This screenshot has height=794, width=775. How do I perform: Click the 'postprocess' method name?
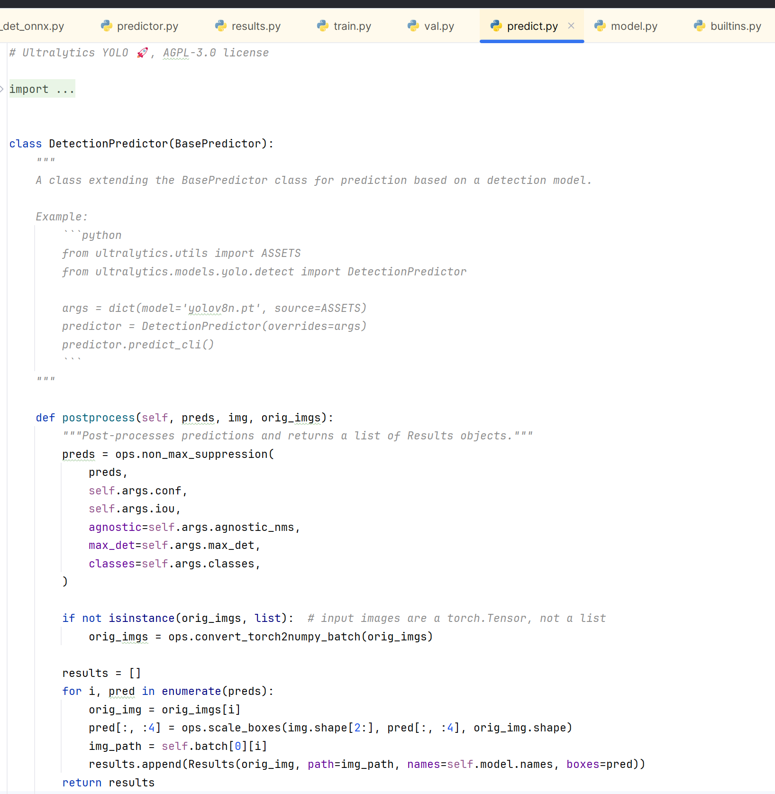coord(99,418)
